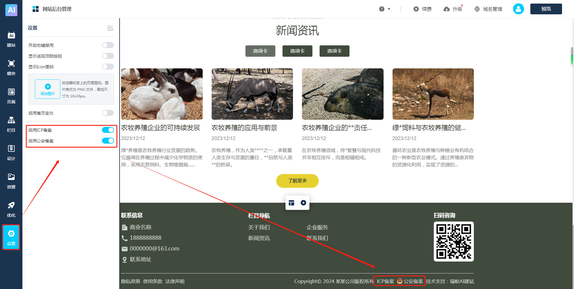574x289 pixels.
Task: Click the 续费 renewal icon
Action: coord(416,9)
